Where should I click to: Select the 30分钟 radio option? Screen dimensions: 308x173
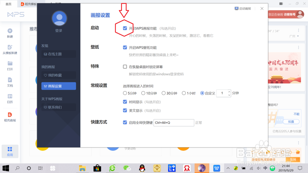[164, 93]
